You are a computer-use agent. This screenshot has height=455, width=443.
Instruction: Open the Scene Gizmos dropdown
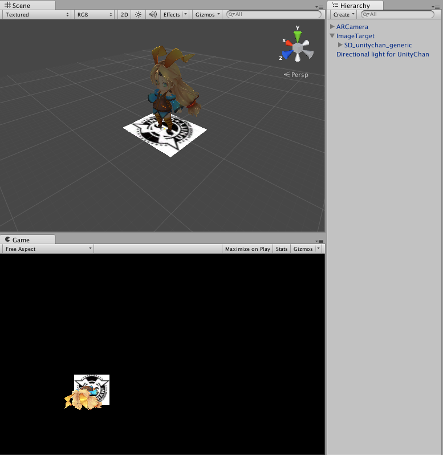click(x=208, y=14)
